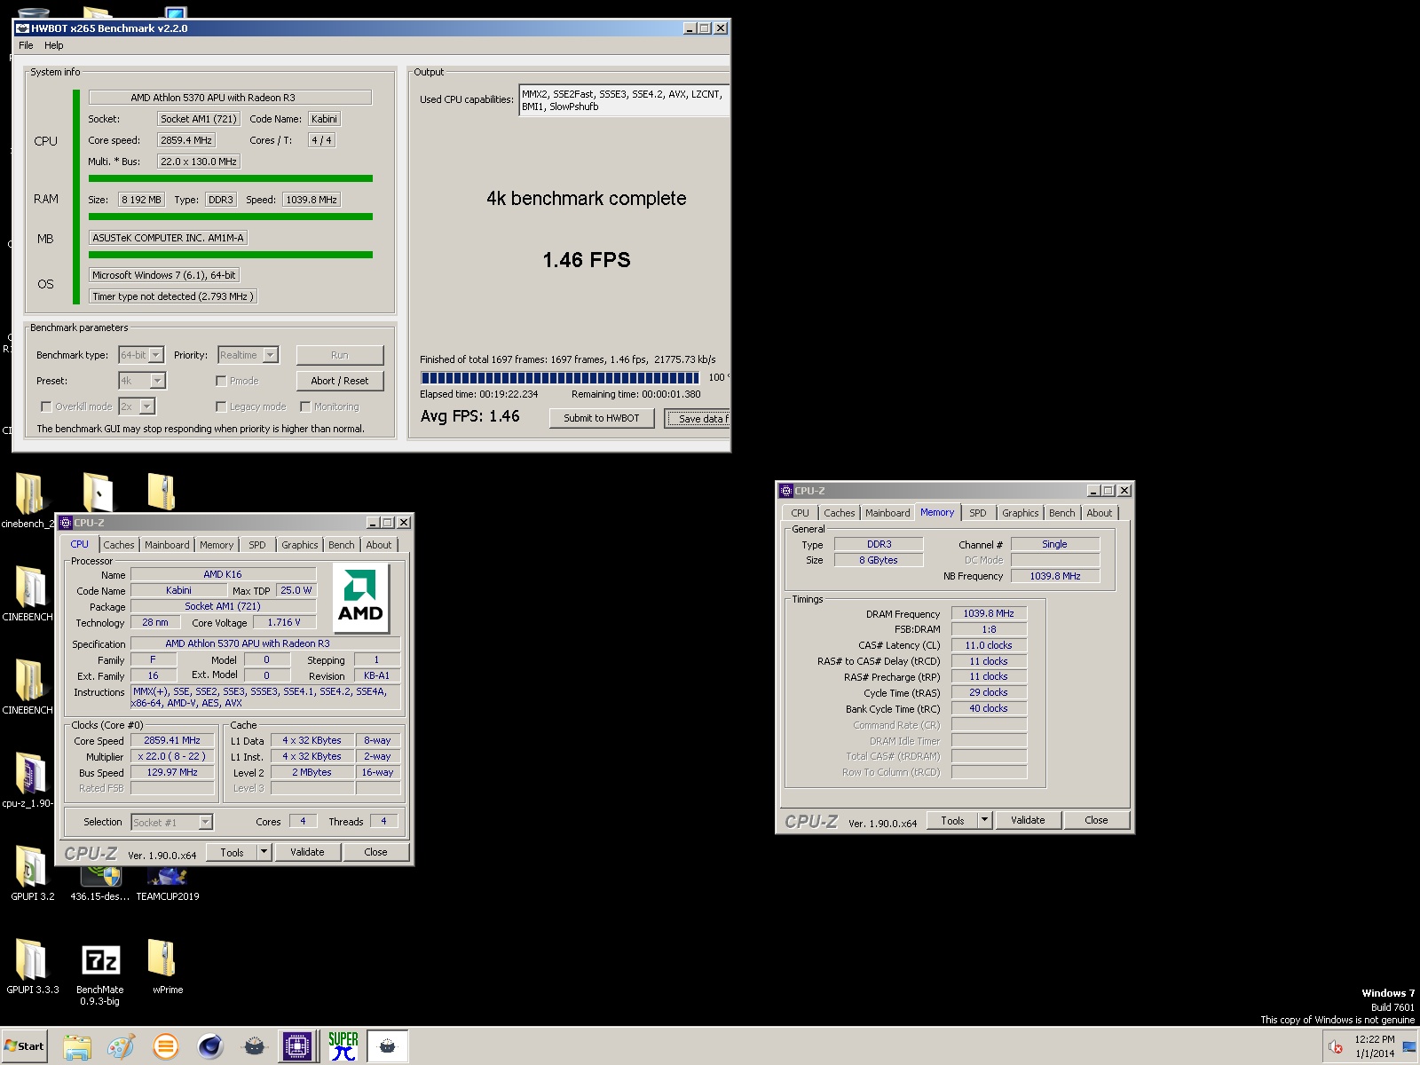Click Submit to HWBOT button
The width and height of the screenshot is (1420, 1065).
tap(602, 418)
